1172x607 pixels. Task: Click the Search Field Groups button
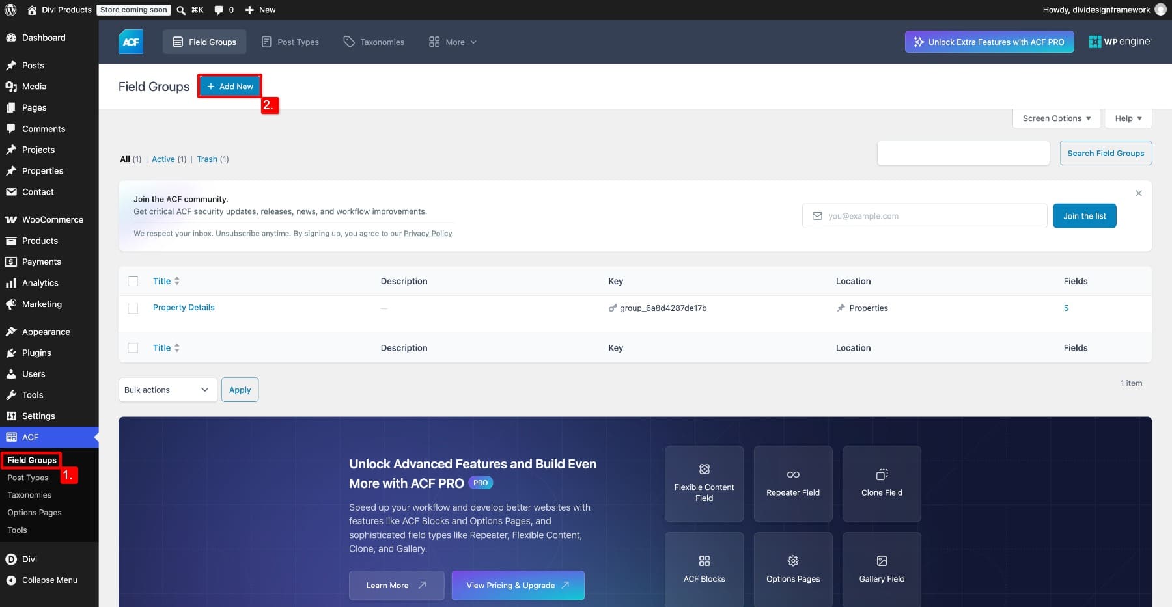[1106, 154]
